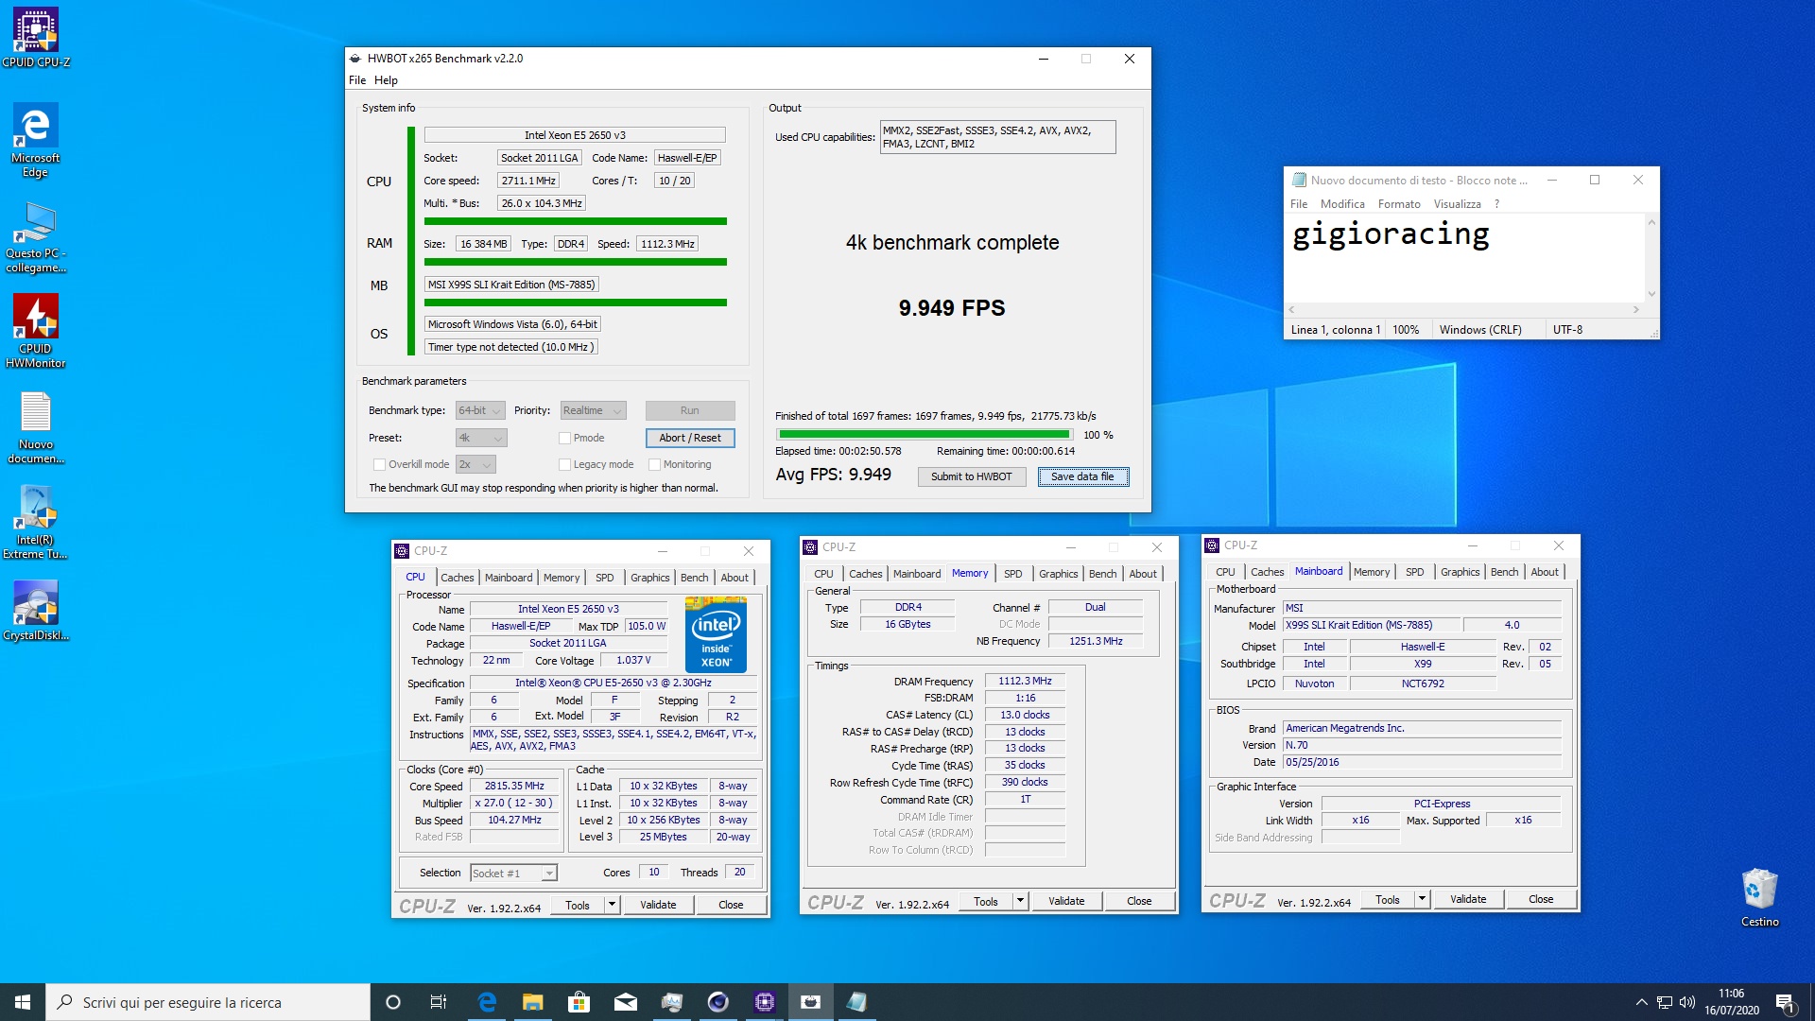Screen dimensions: 1815x1021
Task: Open the notification center icon
Action: pyautogui.click(x=1785, y=1003)
